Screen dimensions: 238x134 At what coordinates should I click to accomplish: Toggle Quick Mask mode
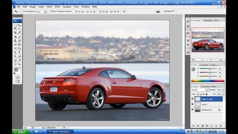[17, 77]
